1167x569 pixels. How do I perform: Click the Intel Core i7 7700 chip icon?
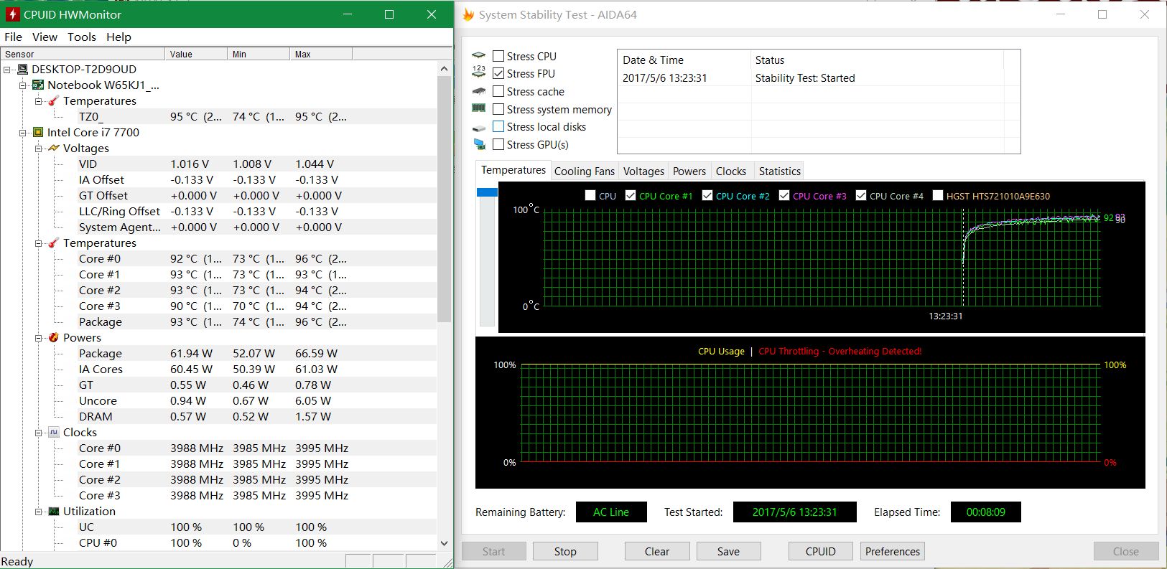39,133
